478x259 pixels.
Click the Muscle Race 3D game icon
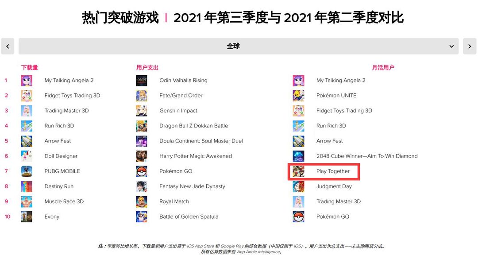(x=27, y=201)
